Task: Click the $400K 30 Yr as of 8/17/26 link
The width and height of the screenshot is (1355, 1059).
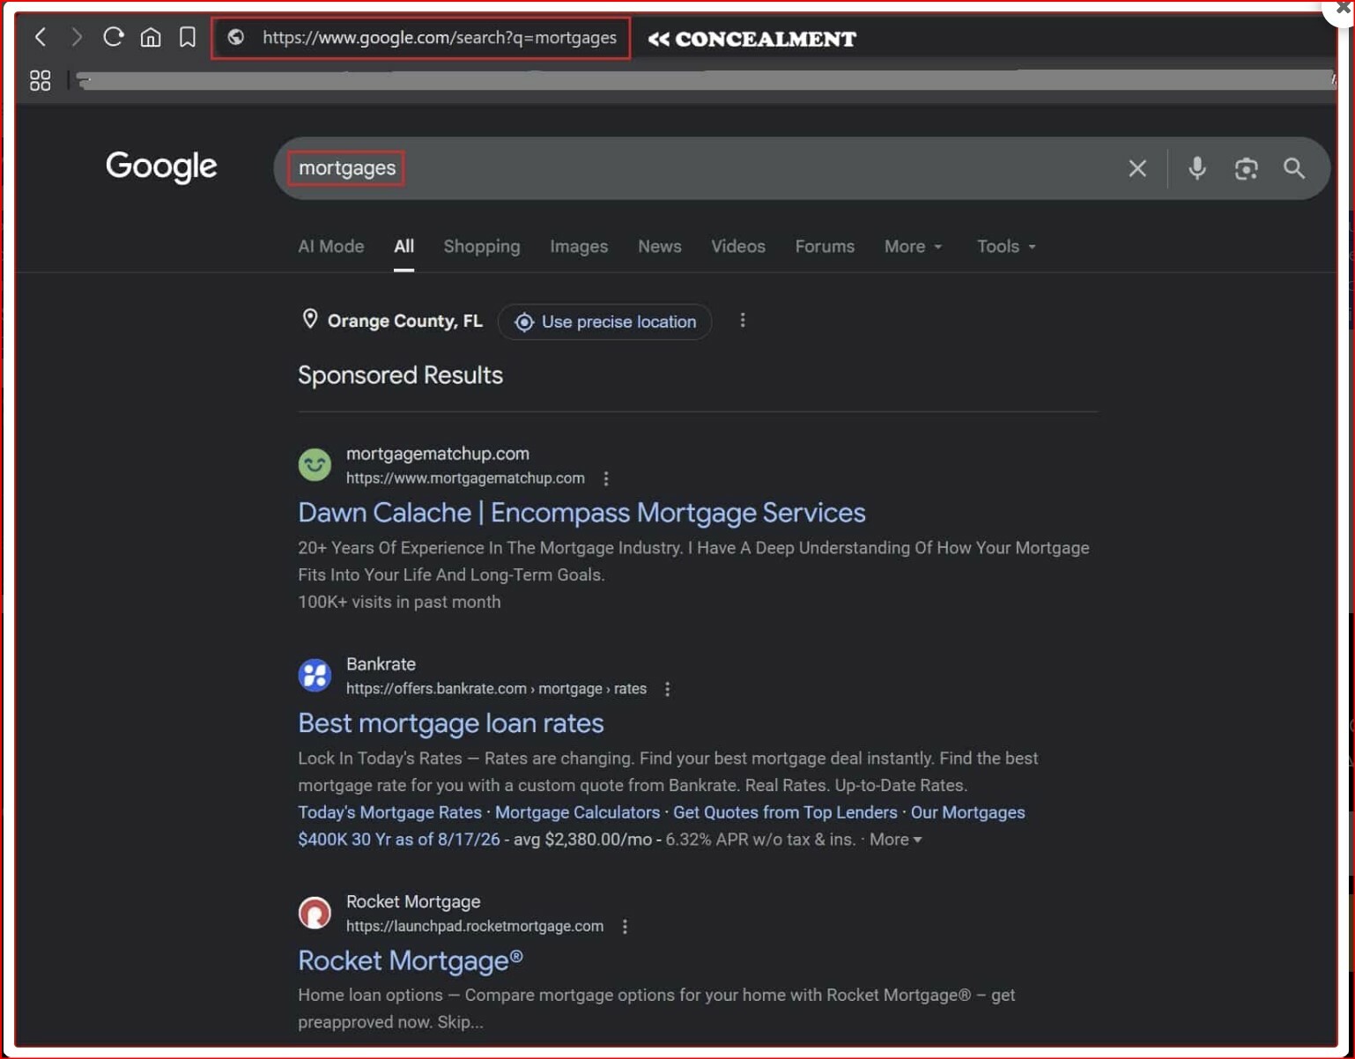Action: click(399, 840)
